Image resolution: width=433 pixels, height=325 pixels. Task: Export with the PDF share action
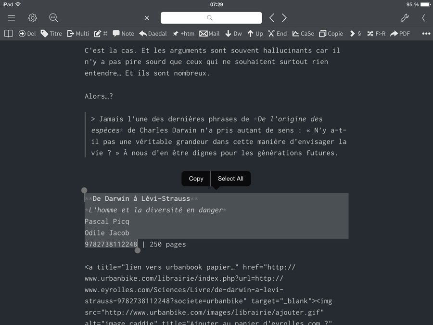pos(400,34)
